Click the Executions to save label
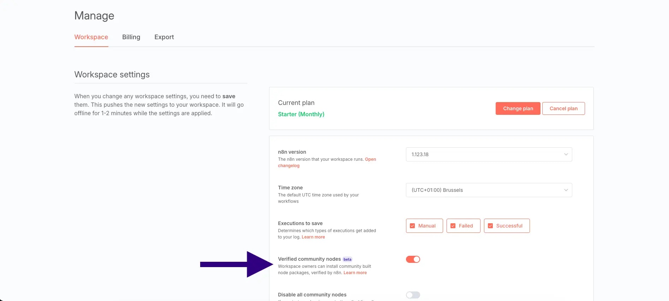 point(300,223)
